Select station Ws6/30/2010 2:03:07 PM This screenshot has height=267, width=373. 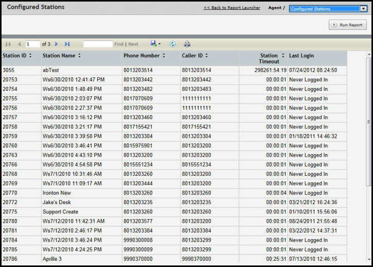[x=72, y=98]
